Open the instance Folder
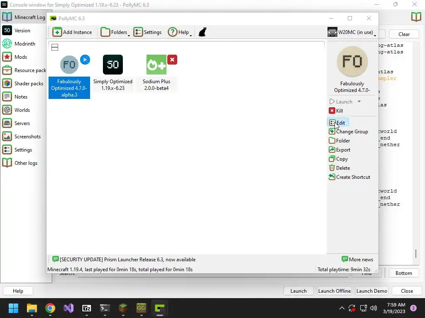Viewport: 425px width, 318px height. (340, 141)
